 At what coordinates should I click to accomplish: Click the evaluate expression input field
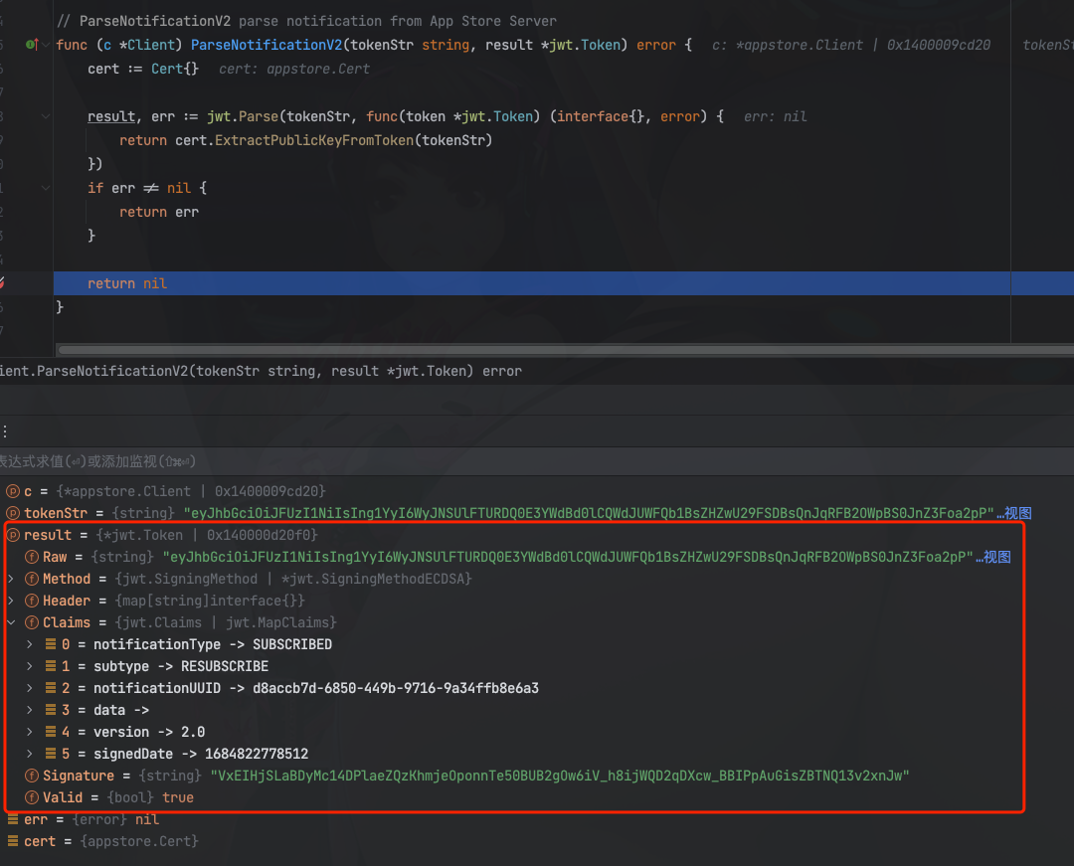pyautogui.click(x=298, y=460)
